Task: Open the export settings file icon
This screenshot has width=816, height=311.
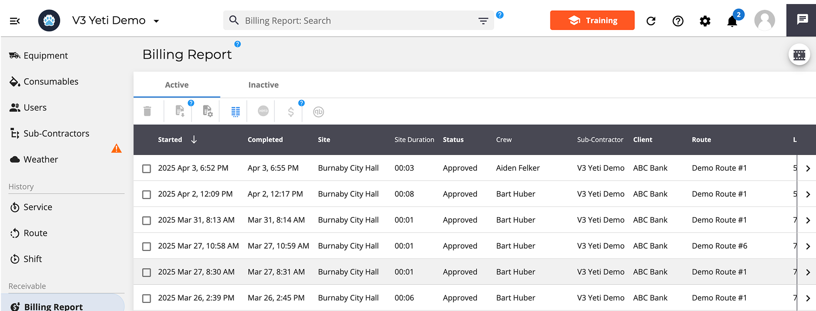Action: [x=207, y=111]
